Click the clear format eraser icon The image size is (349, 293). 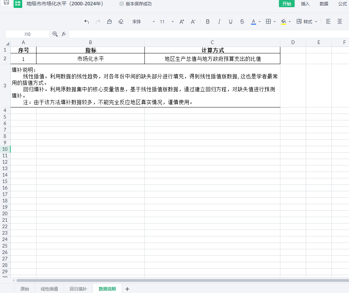[x=121, y=21]
